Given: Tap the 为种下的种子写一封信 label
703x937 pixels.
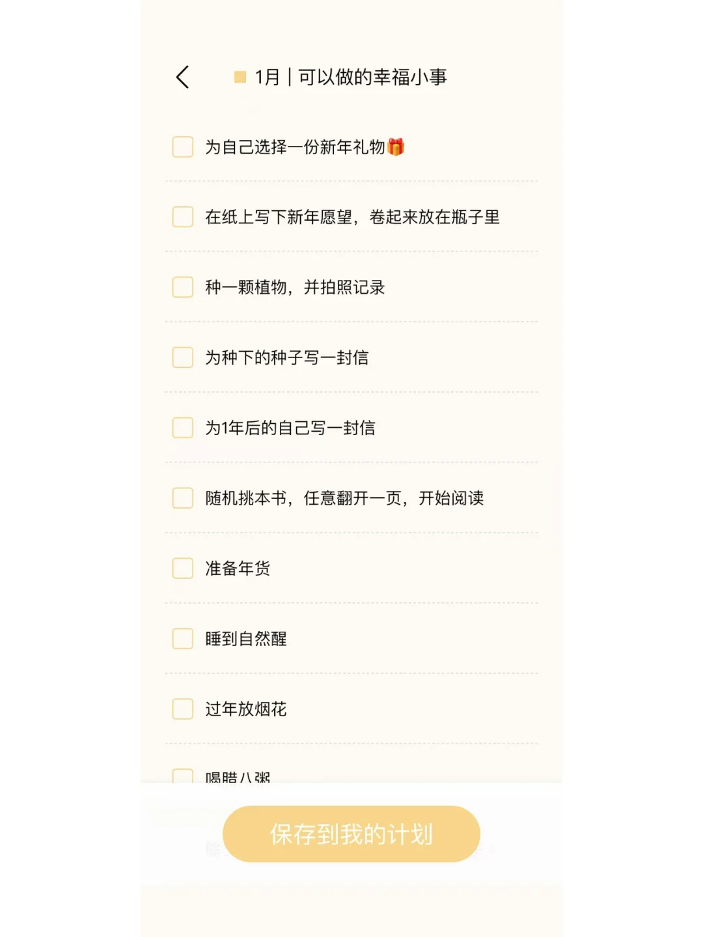Looking at the screenshot, I should [287, 357].
